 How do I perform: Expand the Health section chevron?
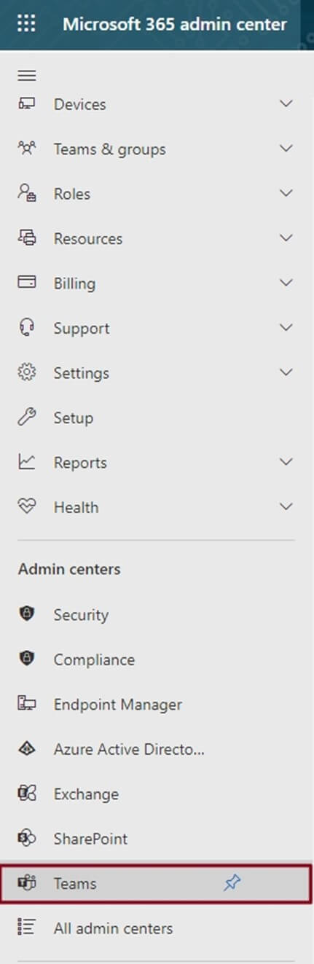(x=286, y=506)
